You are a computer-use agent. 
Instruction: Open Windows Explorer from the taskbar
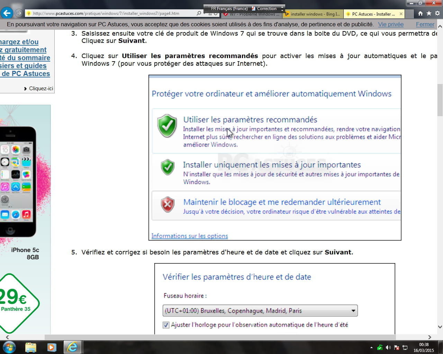coord(31,347)
